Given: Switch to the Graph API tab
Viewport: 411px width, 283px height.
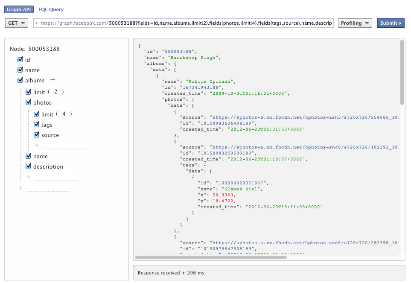Looking at the screenshot, I should click(x=19, y=9).
